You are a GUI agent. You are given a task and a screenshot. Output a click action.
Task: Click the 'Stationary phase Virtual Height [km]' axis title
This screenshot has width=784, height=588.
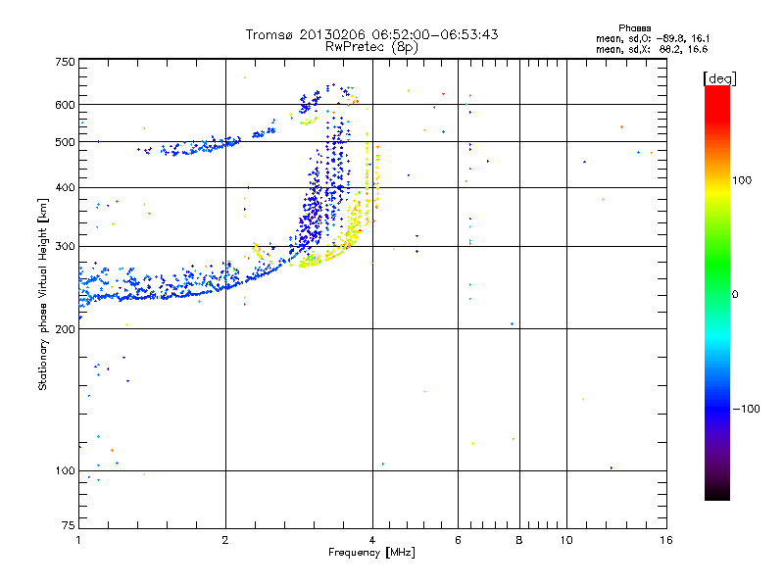[x=43, y=294]
